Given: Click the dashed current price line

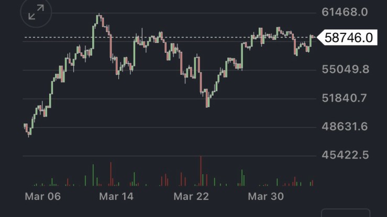Looking at the screenshot, I should 209,38.
